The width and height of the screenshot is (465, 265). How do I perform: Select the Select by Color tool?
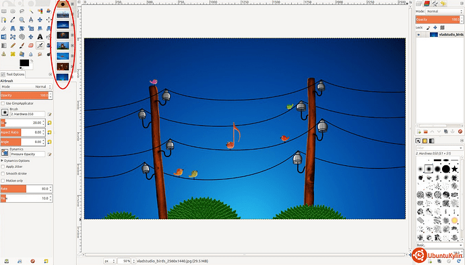pyautogui.click(x=40, y=11)
